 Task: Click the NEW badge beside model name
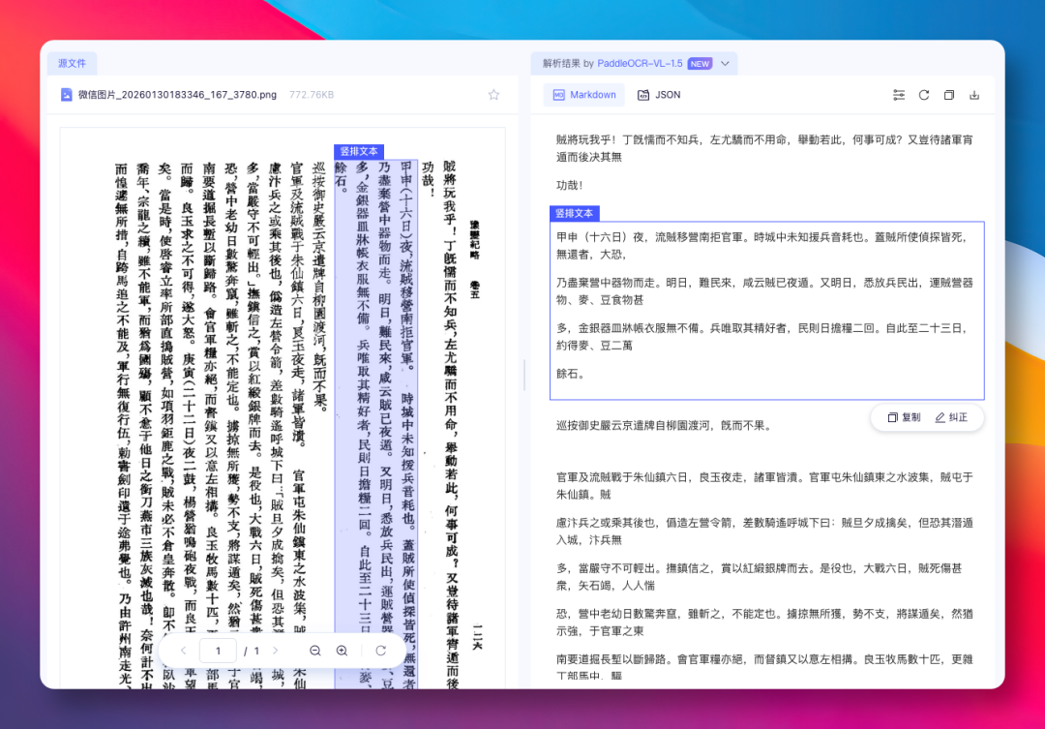coord(700,63)
